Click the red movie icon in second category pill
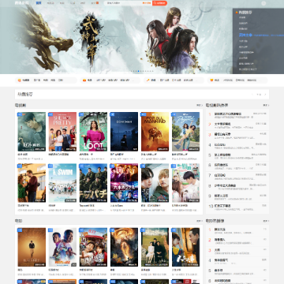 pyautogui.click(x=84, y=80)
